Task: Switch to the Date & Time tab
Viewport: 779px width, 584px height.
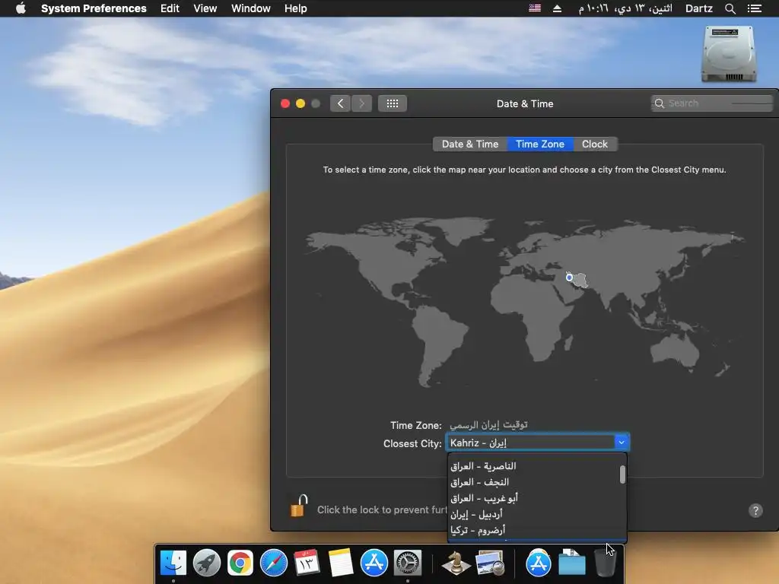Action: [470, 144]
